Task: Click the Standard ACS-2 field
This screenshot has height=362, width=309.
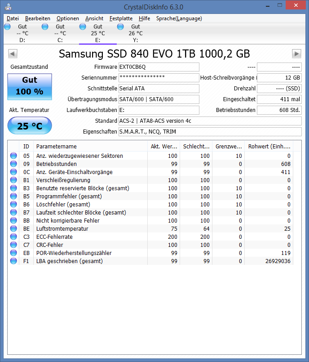Action: [210, 121]
